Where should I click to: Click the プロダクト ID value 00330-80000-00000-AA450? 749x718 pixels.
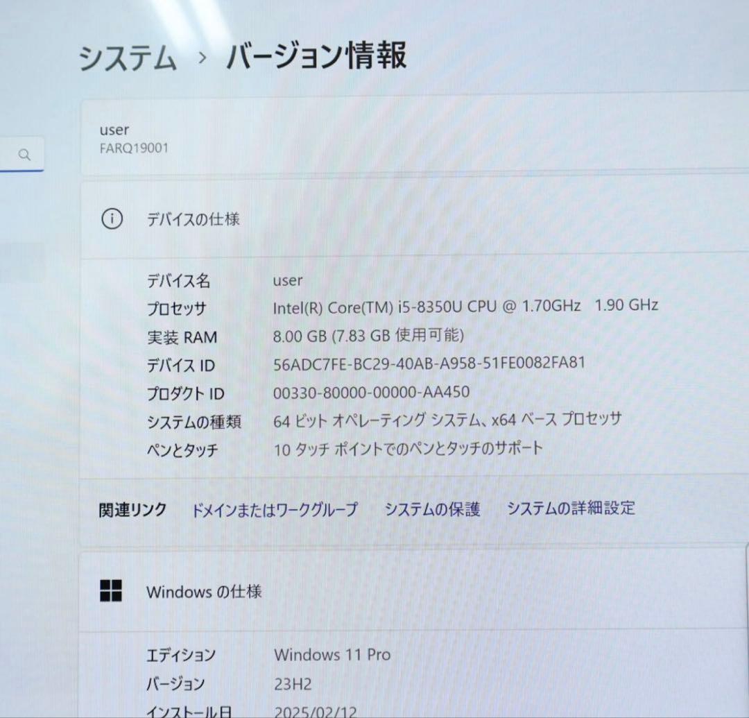click(x=372, y=391)
